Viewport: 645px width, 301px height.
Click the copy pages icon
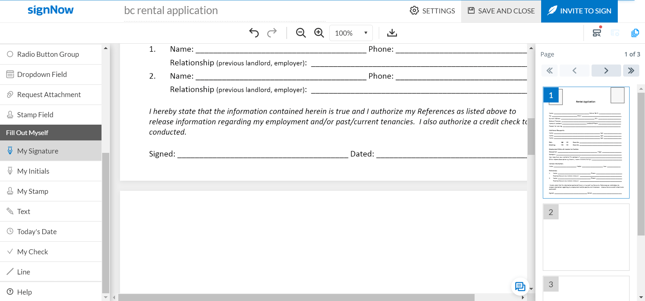(635, 33)
